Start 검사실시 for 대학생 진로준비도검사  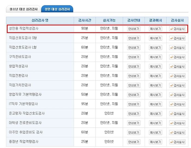tap(177, 123)
